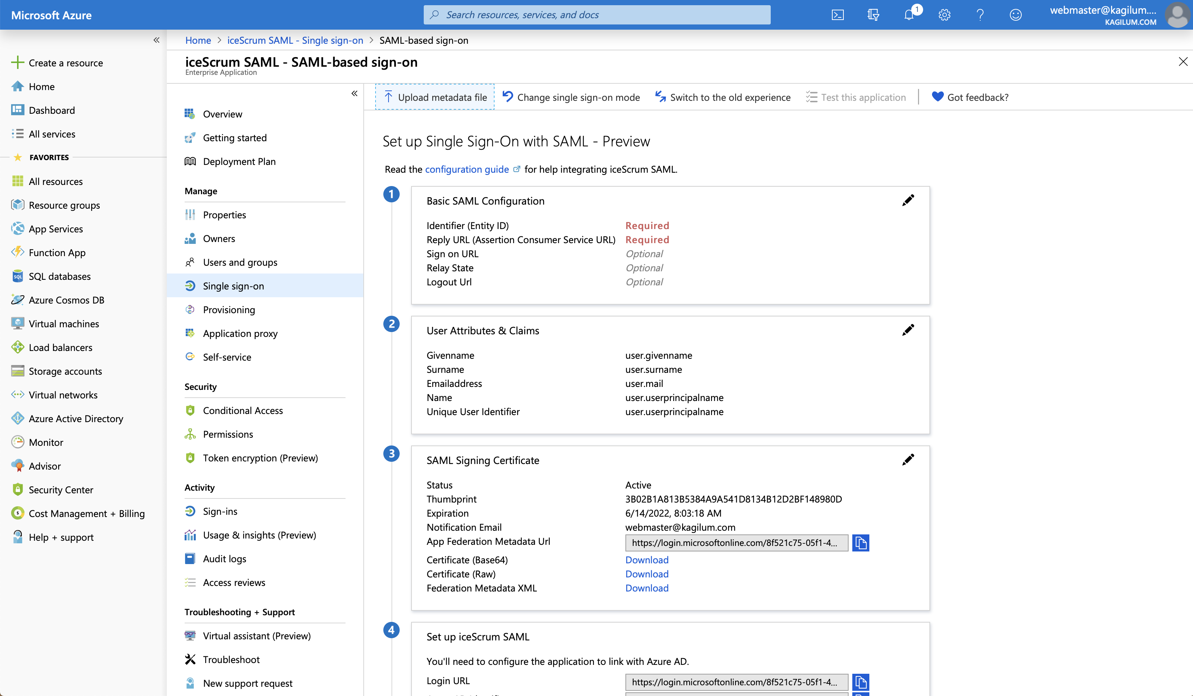Click Test this application
The width and height of the screenshot is (1193, 696).
point(856,97)
